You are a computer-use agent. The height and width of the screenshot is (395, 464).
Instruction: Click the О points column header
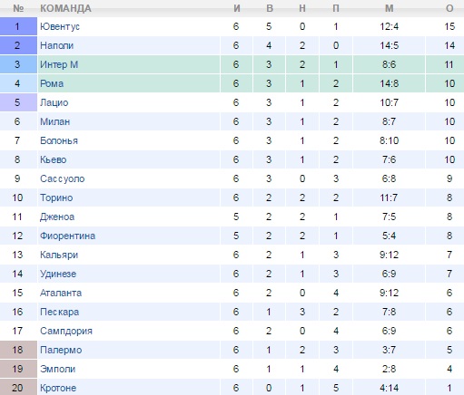[449, 8]
